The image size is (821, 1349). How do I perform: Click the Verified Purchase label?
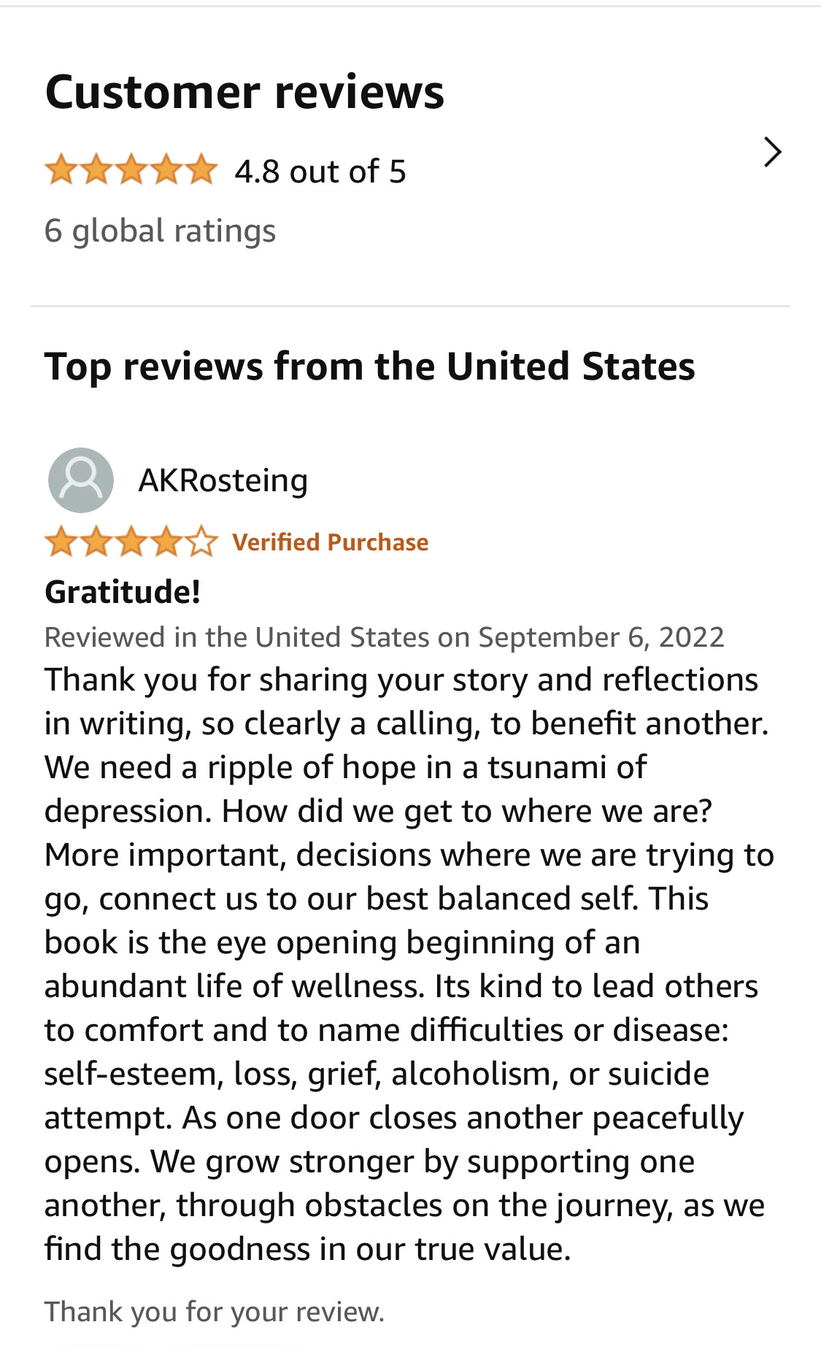pyautogui.click(x=330, y=542)
